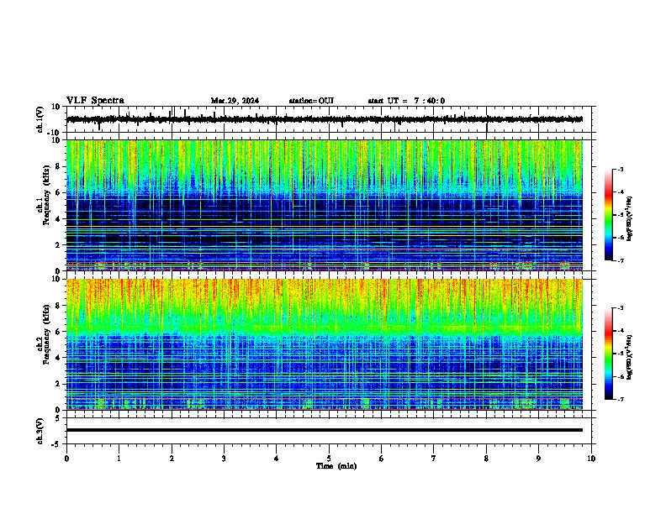Click the "8" kHz tick on ch.2 spectrogram axis
The width and height of the screenshot is (666, 514).
(x=59, y=305)
